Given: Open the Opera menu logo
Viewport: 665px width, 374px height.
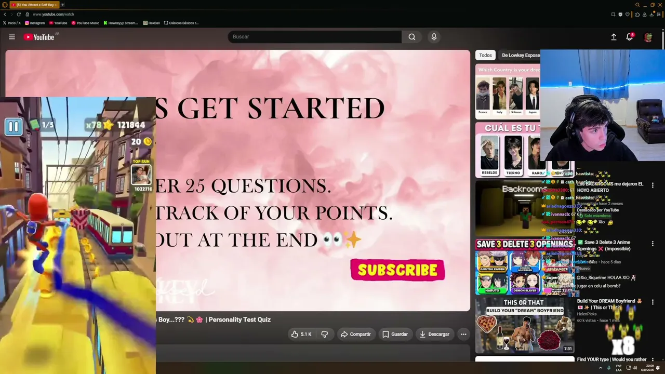Looking at the screenshot, I should click(5, 5).
